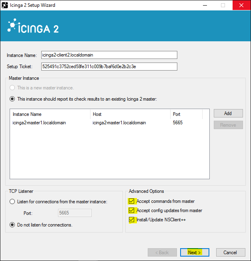Click port value 5665 in master list
The image size is (251, 261).
coord(178,123)
